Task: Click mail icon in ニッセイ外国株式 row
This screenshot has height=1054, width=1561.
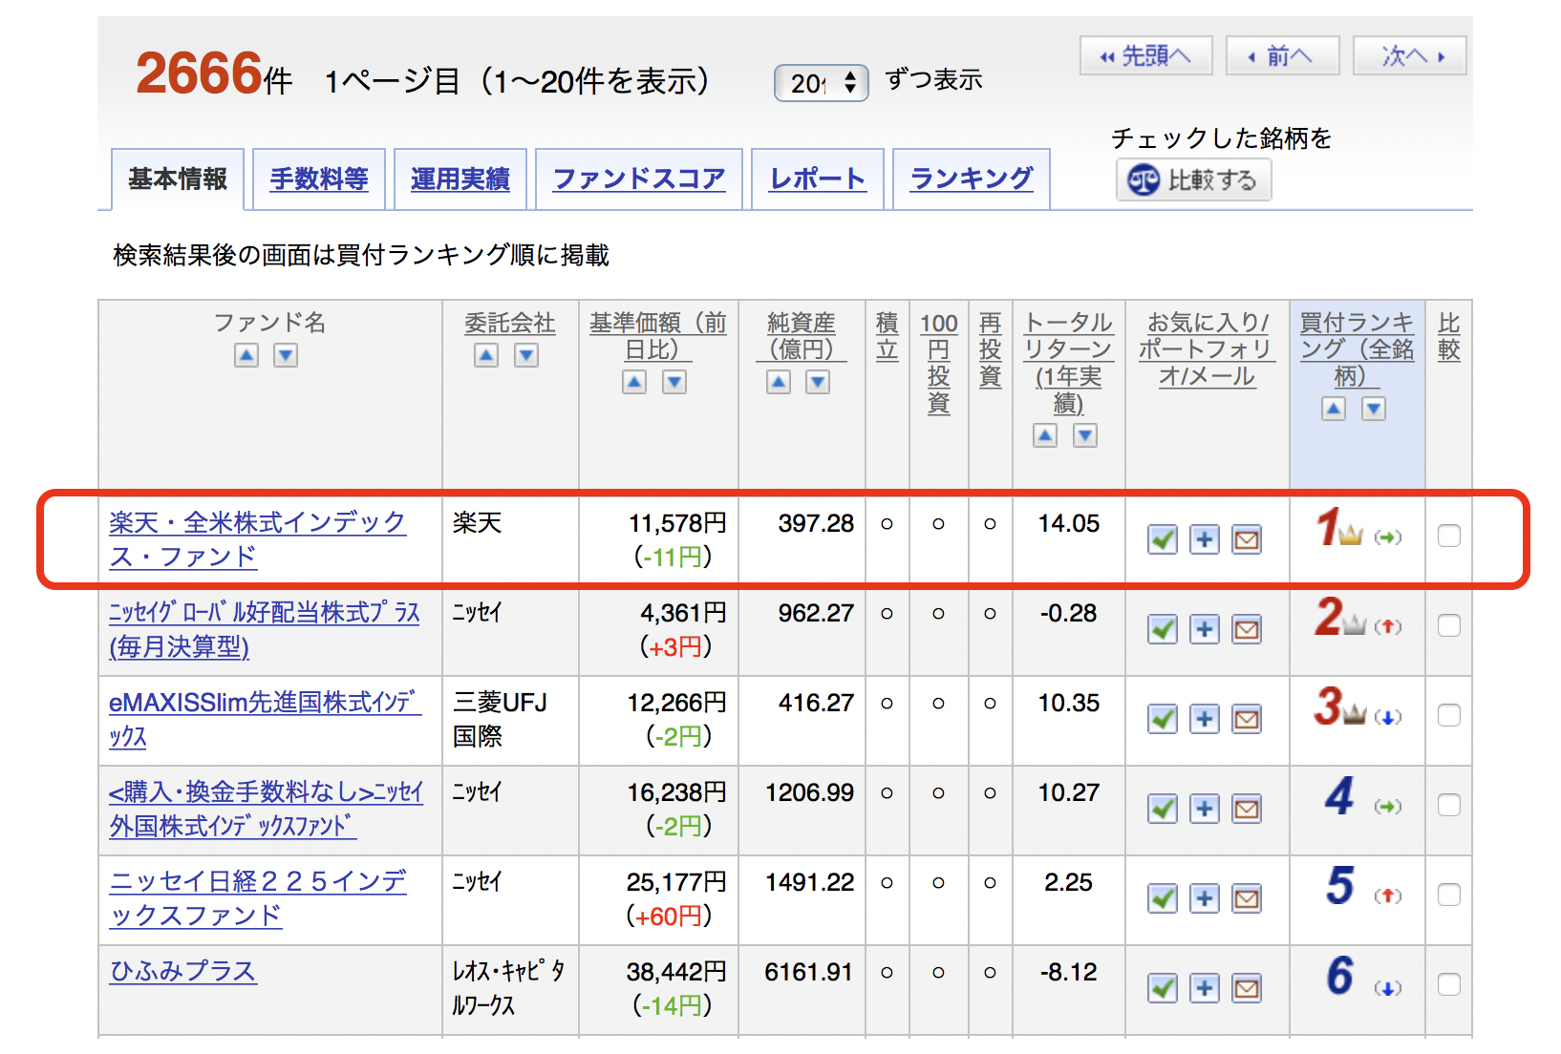Action: [x=1247, y=809]
